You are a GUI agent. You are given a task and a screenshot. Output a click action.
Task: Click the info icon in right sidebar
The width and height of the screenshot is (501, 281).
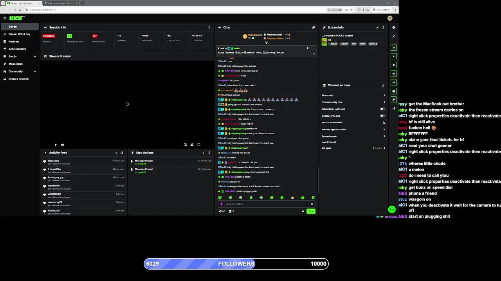[x=394, y=27]
